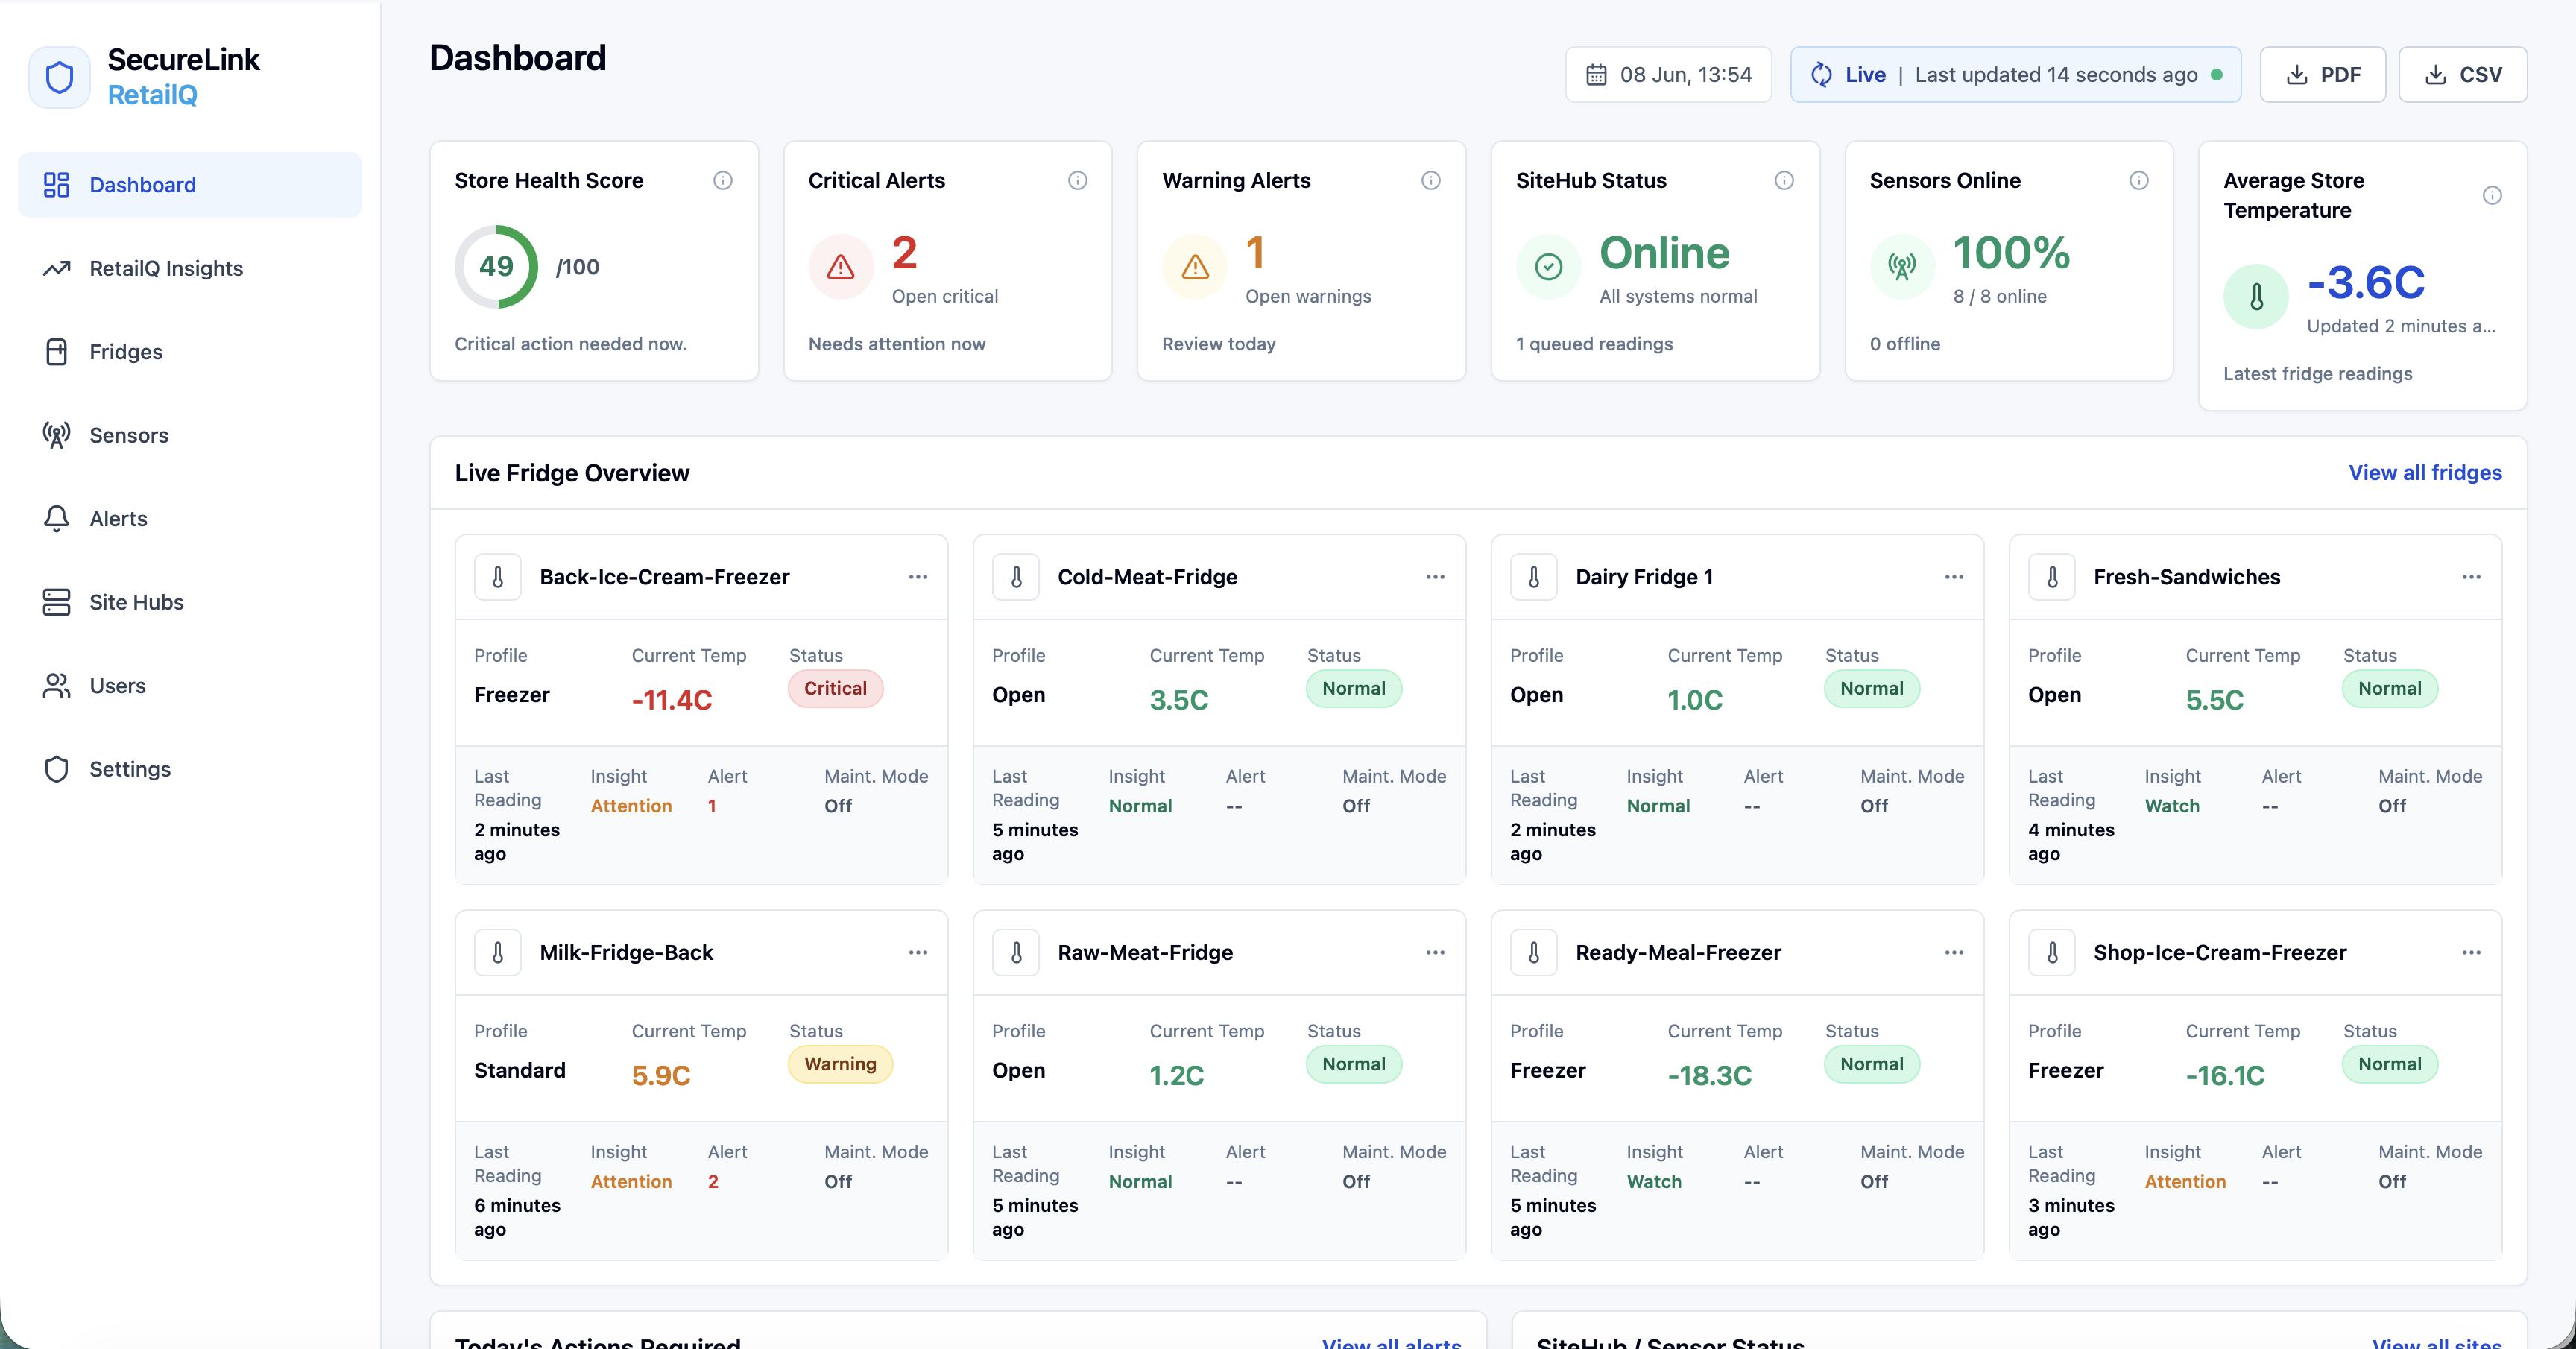Click Milk-Fridge-Back alert count 2
Viewport: 2576px width, 1349px height.
coord(713,1182)
